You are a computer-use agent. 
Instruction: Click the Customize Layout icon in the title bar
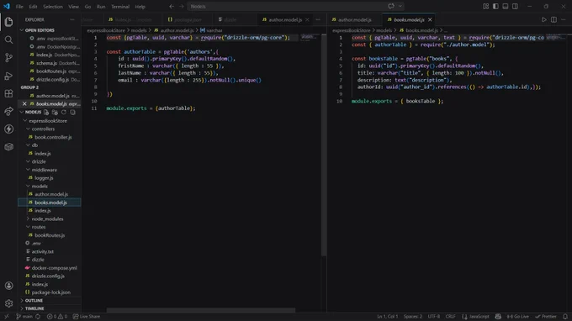click(x=485, y=6)
